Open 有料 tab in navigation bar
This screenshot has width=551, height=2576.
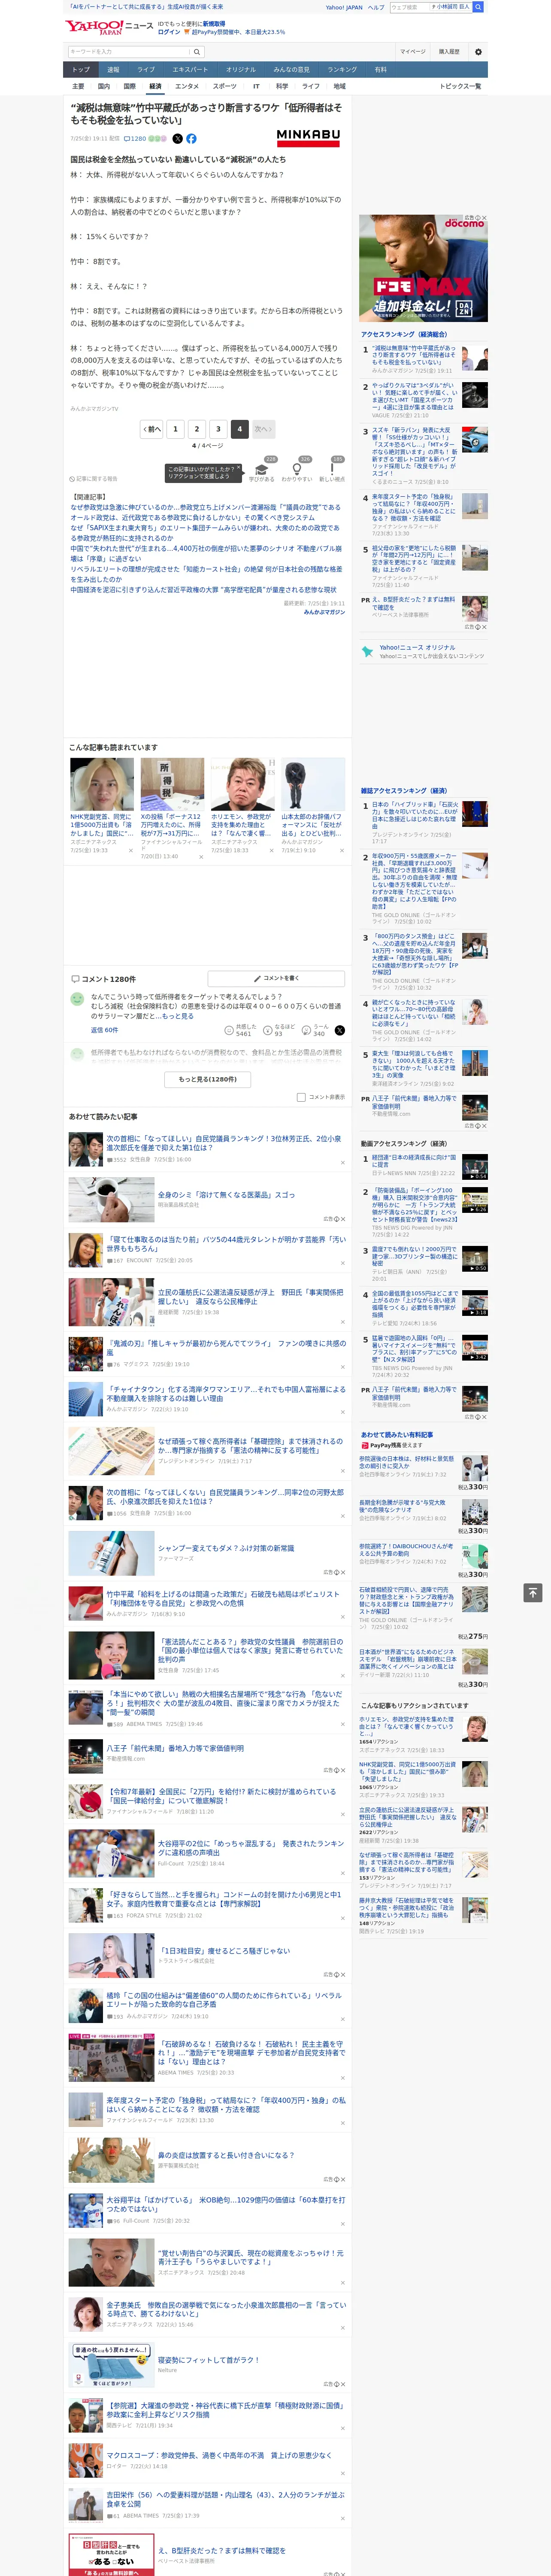(380, 69)
